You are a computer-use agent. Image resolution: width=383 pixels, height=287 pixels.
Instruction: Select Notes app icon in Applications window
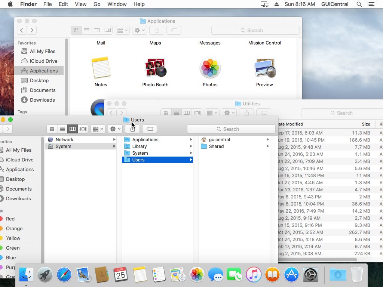tap(101, 68)
